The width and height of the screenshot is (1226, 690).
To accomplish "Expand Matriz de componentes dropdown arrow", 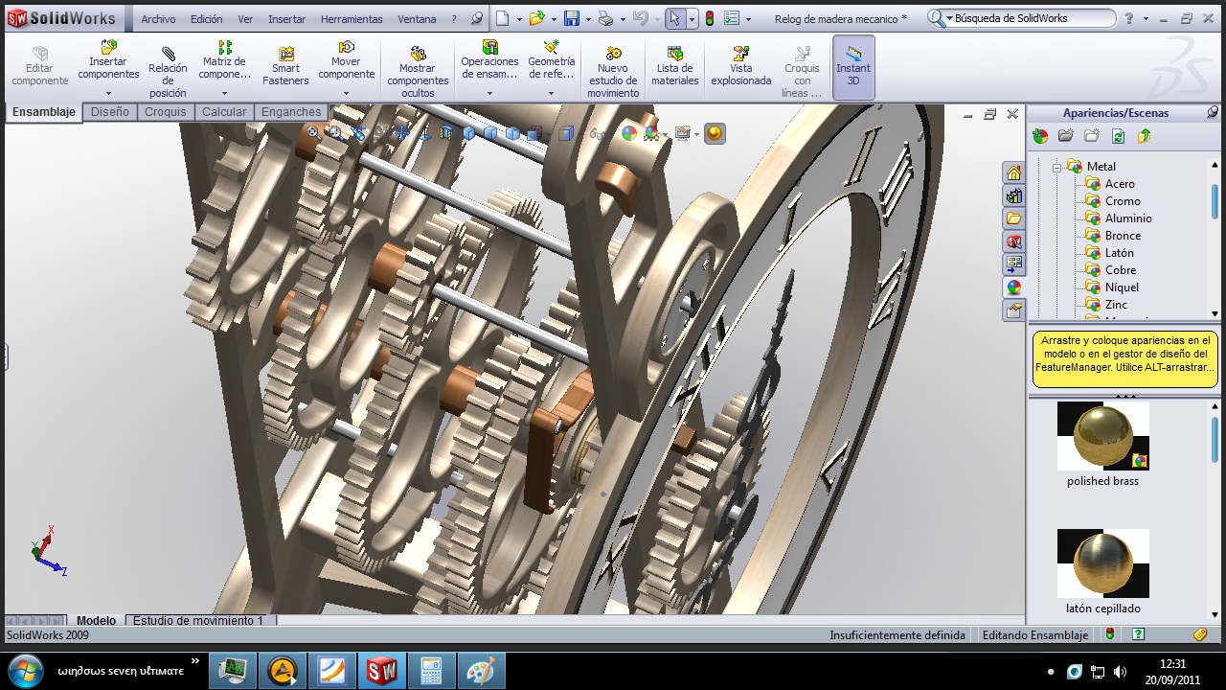I will [225, 94].
